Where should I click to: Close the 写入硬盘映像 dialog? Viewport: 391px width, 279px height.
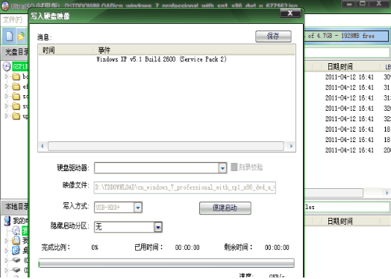(290, 13)
